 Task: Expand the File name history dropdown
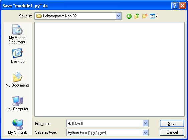(x=145, y=123)
